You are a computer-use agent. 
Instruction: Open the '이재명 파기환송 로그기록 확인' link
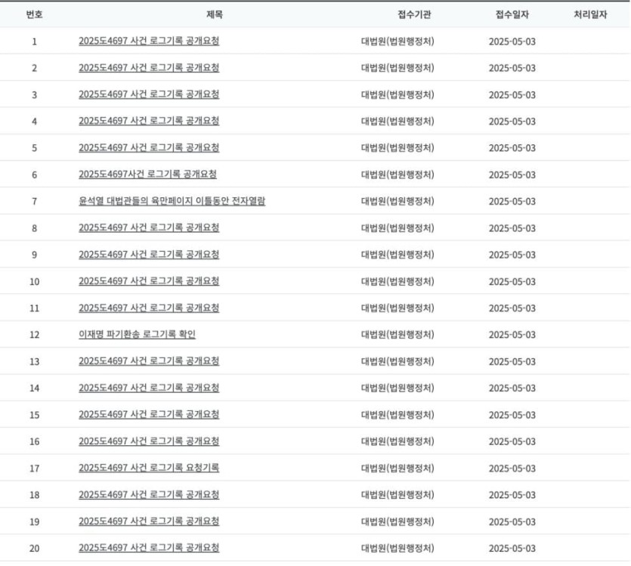click(x=137, y=334)
